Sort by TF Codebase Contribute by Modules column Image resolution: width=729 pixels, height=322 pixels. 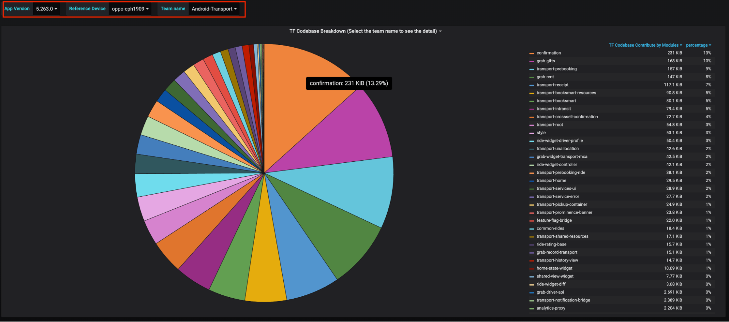645,45
